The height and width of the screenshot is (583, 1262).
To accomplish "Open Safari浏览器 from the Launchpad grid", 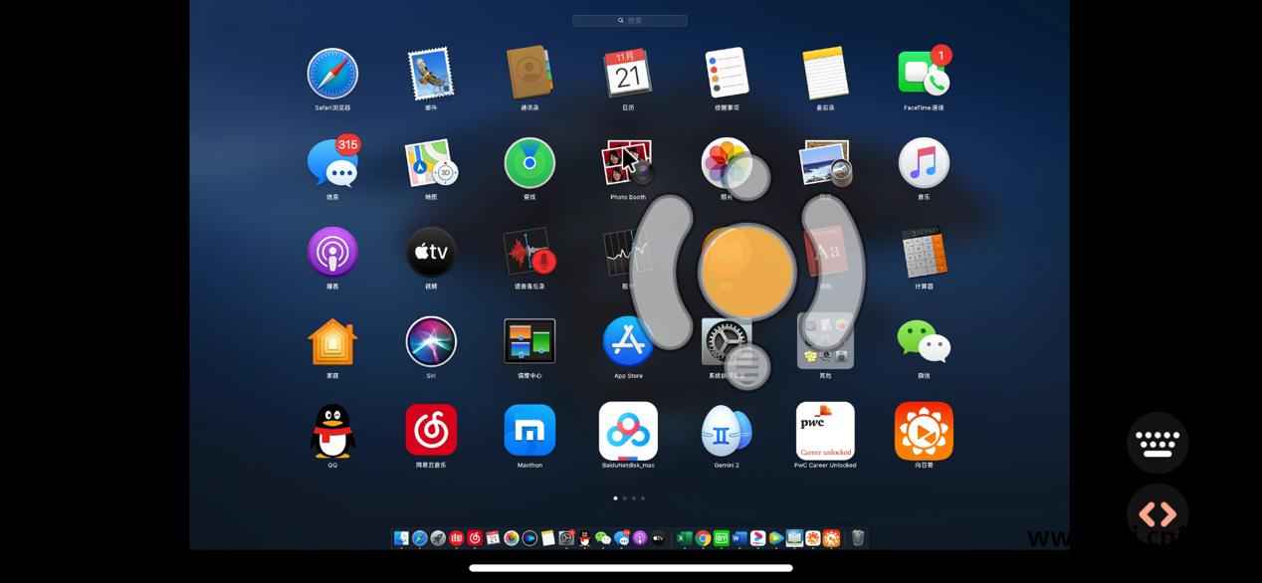I will (x=332, y=74).
